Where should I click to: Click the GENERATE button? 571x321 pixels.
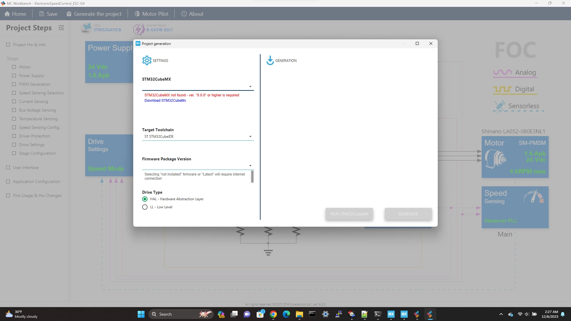pyautogui.click(x=408, y=214)
